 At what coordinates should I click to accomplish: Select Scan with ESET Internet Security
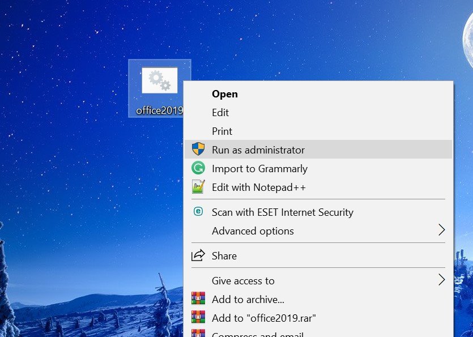[x=318, y=212]
